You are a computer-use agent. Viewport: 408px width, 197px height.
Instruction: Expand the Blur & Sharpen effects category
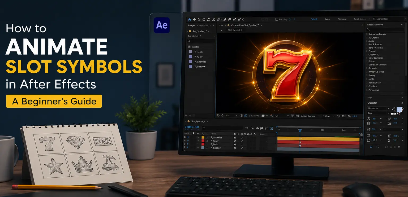pos(367,44)
